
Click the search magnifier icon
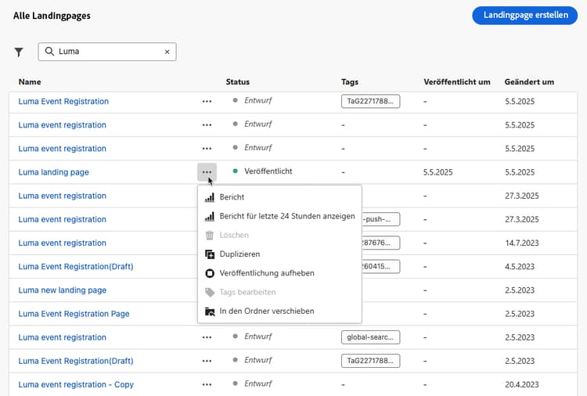click(x=49, y=52)
